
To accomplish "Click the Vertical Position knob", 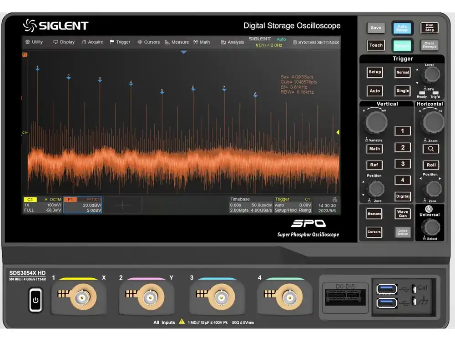I will point(376,189).
